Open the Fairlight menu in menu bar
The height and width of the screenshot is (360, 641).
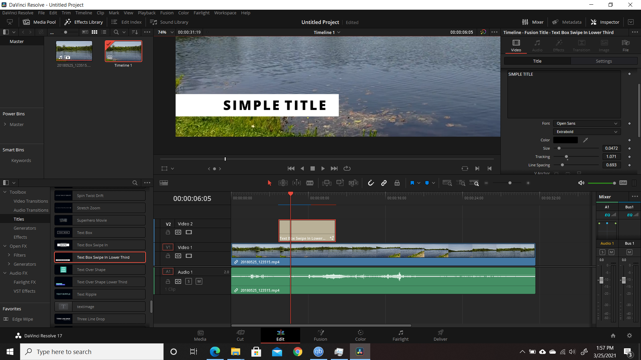[202, 13]
